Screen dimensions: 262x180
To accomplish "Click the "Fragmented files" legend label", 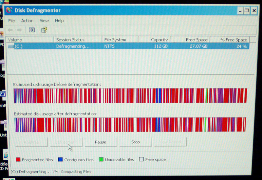I will [x=37, y=160].
